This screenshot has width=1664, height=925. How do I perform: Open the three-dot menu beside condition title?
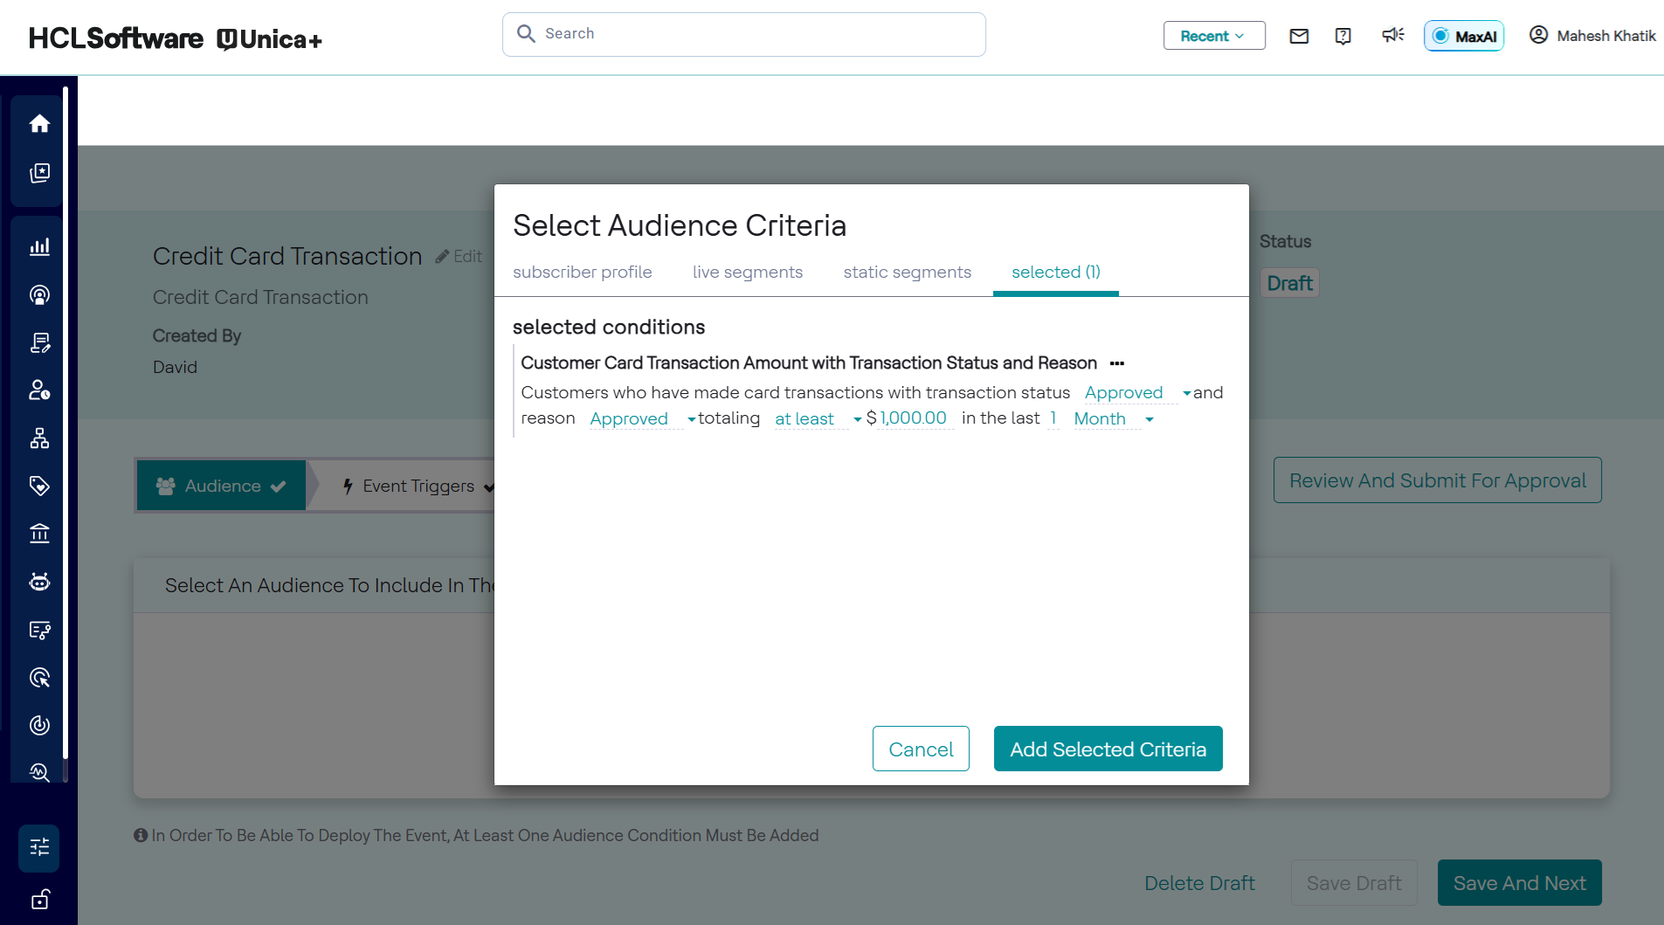tap(1117, 363)
